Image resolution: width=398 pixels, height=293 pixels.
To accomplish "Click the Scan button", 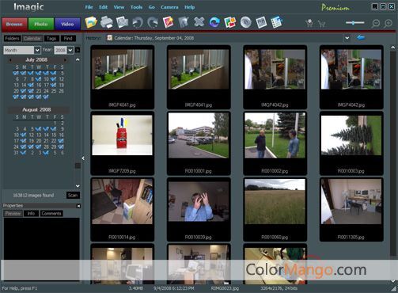I will (x=73, y=196).
